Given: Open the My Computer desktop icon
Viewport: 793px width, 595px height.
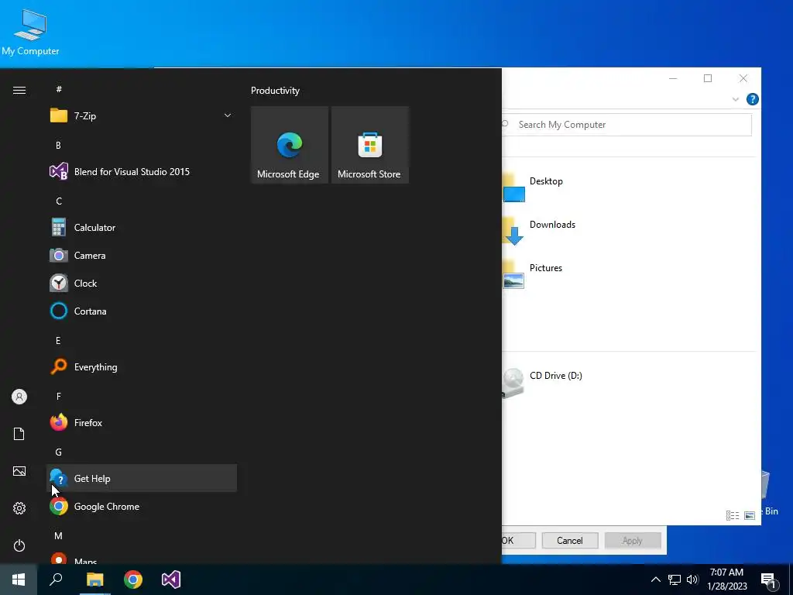Looking at the screenshot, I should click(x=30, y=33).
